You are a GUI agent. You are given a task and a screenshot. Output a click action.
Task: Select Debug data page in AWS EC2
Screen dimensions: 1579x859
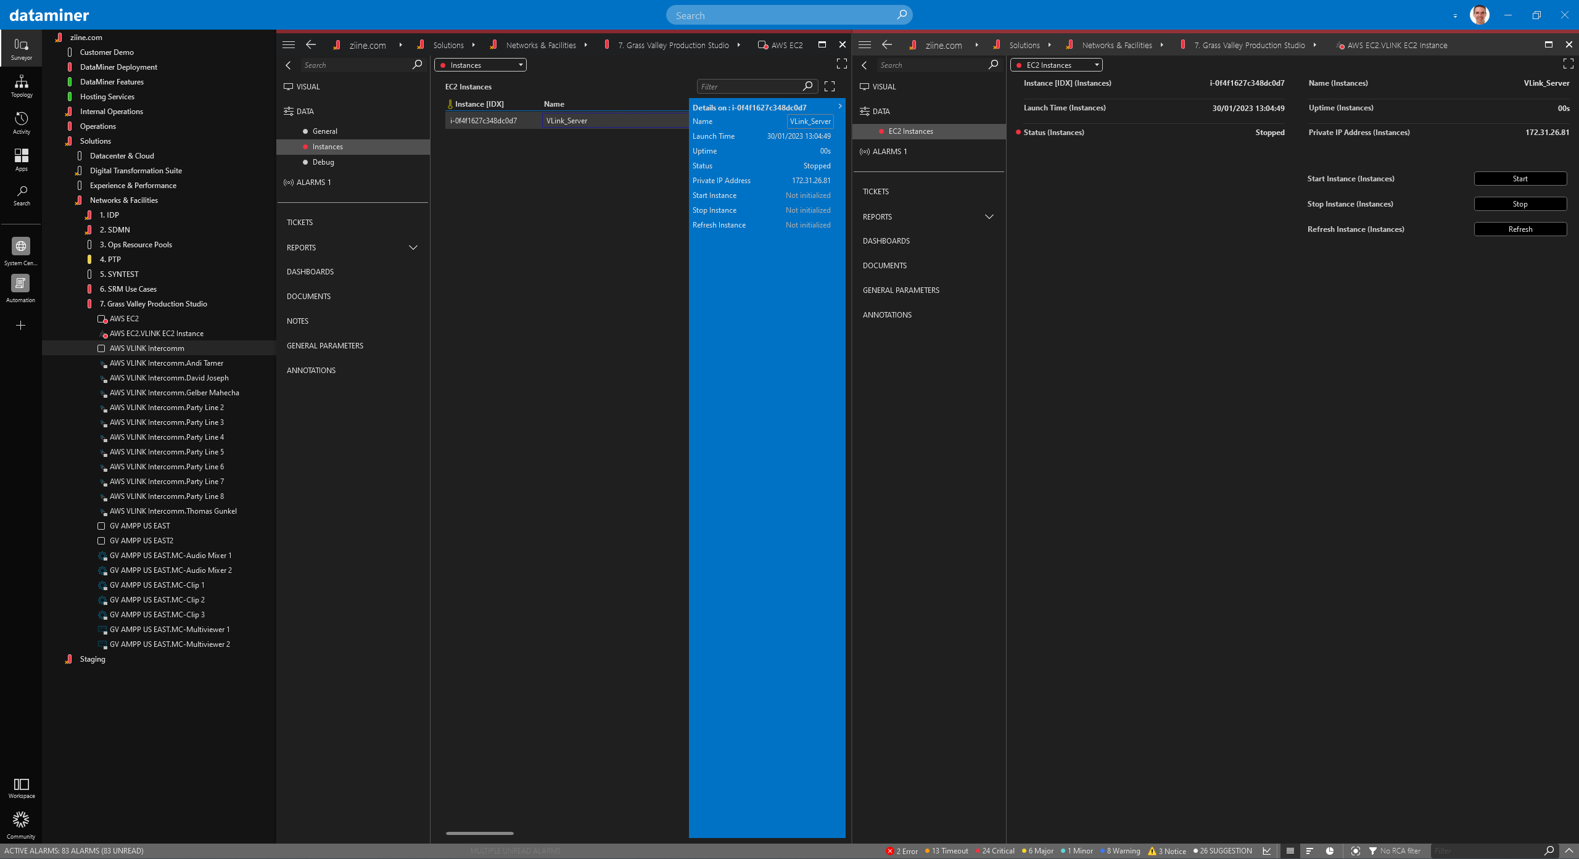tap(323, 162)
